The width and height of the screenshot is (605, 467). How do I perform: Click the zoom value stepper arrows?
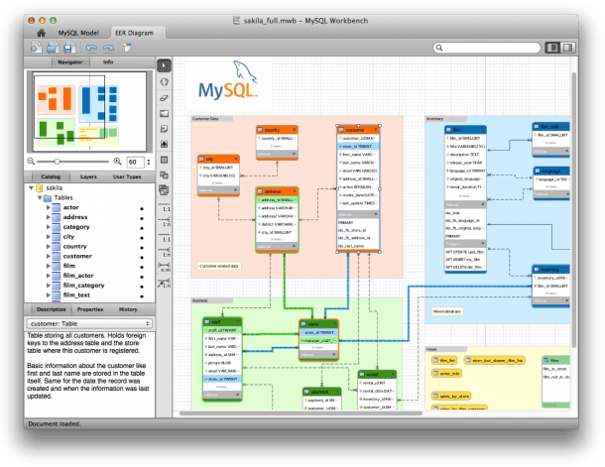(149, 162)
